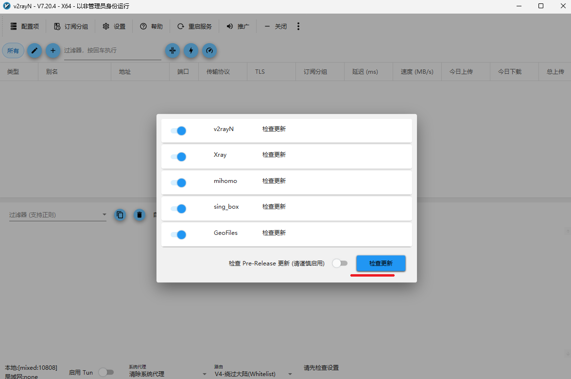Toggle the Xray update switch
Viewport: 571px width, 379px height.
coord(178,157)
